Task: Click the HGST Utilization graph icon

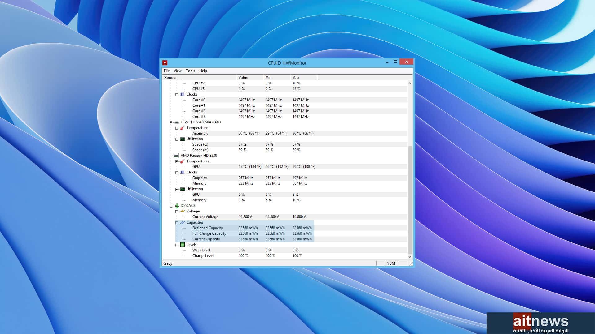Action: click(x=183, y=139)
